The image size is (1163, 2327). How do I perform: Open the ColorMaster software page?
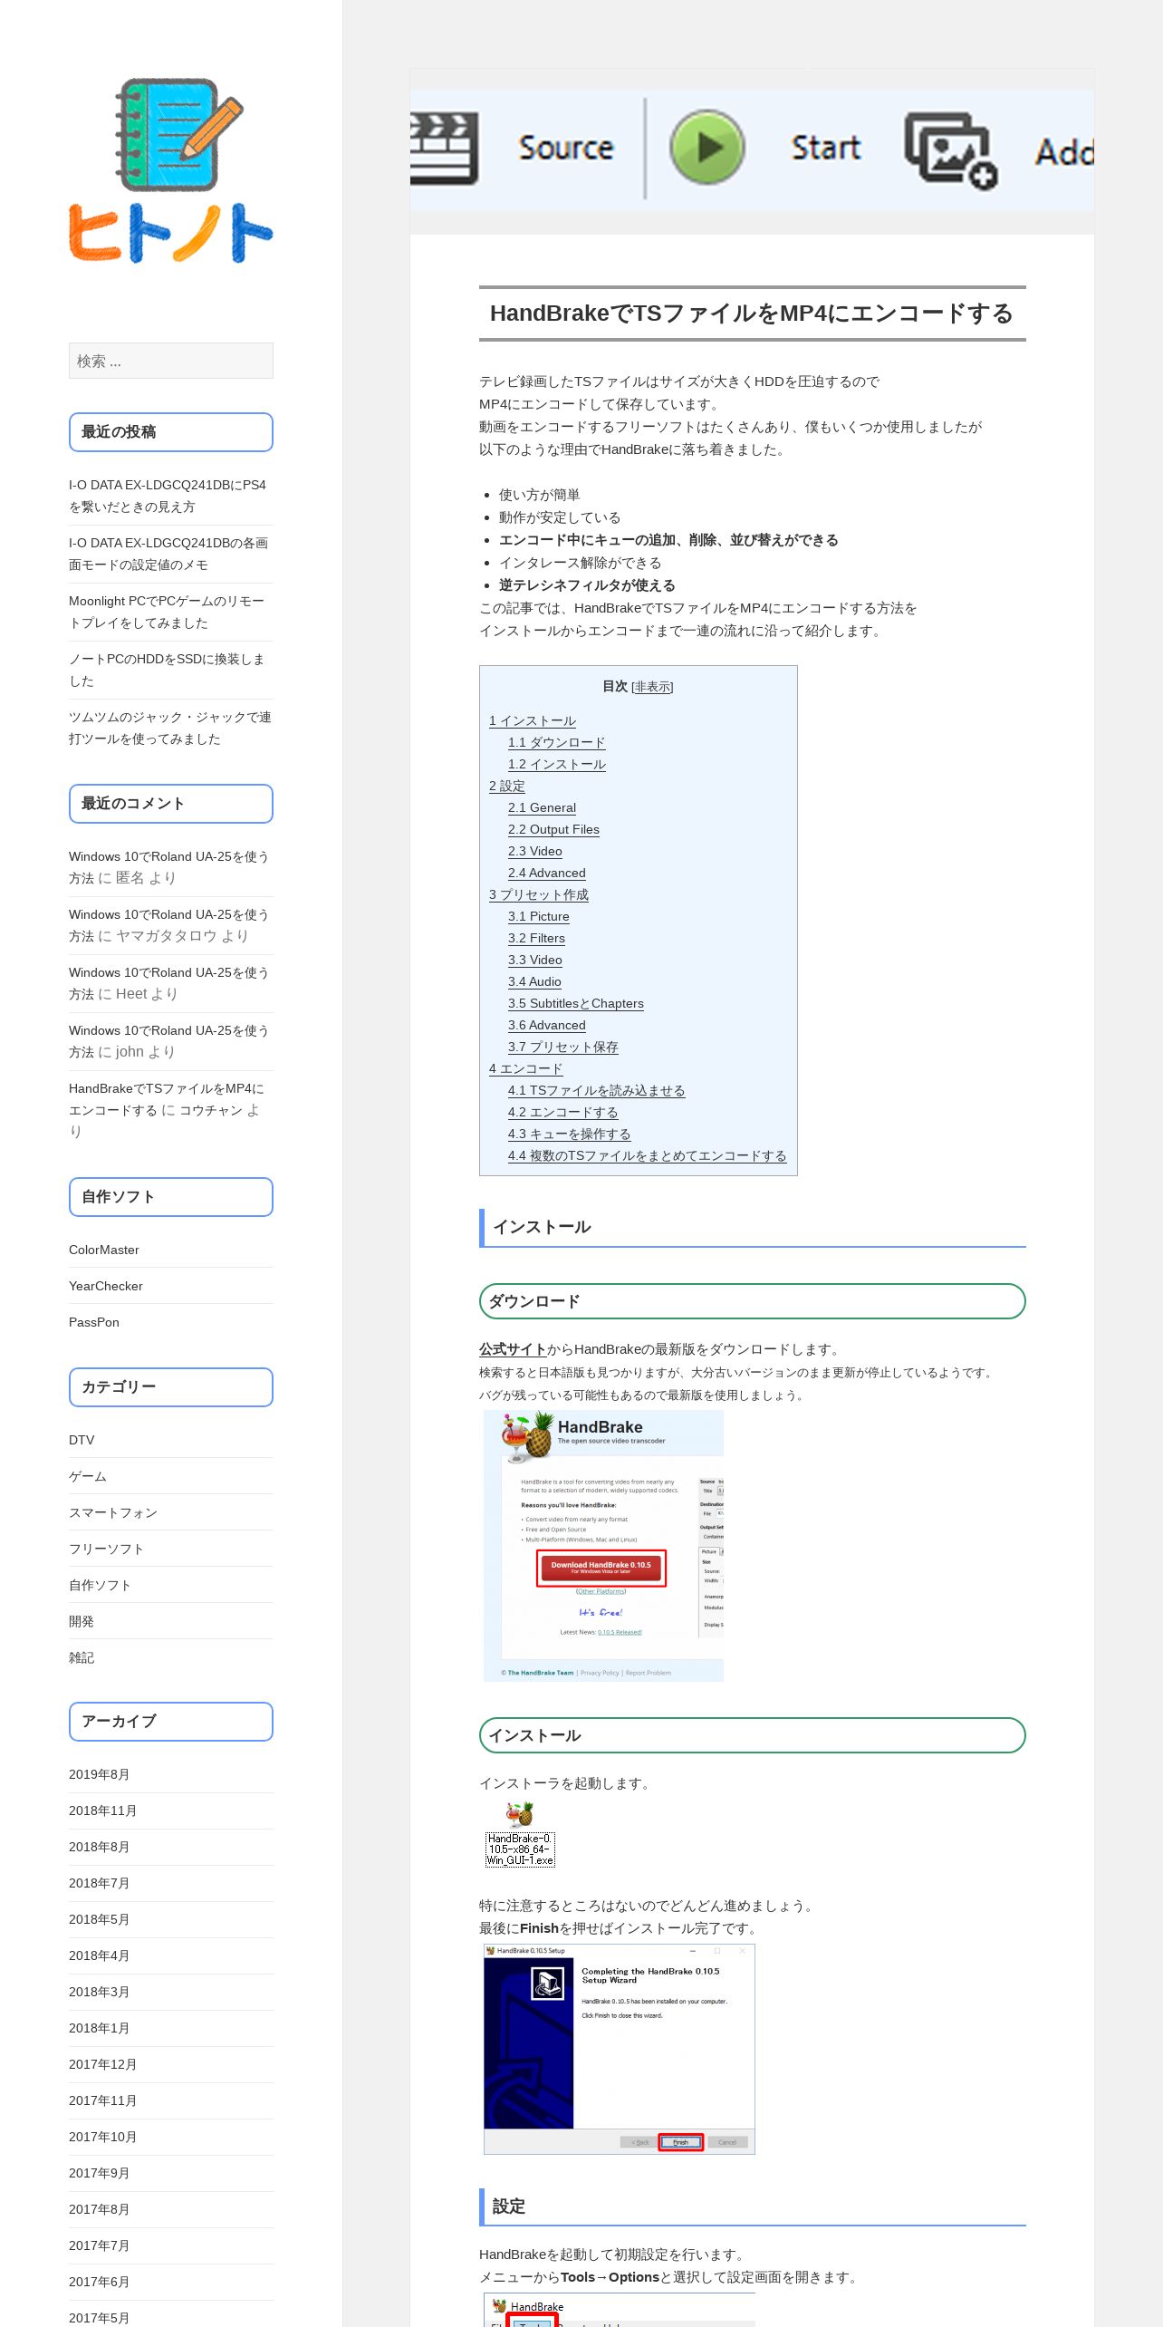click(x=104, y=1250)
